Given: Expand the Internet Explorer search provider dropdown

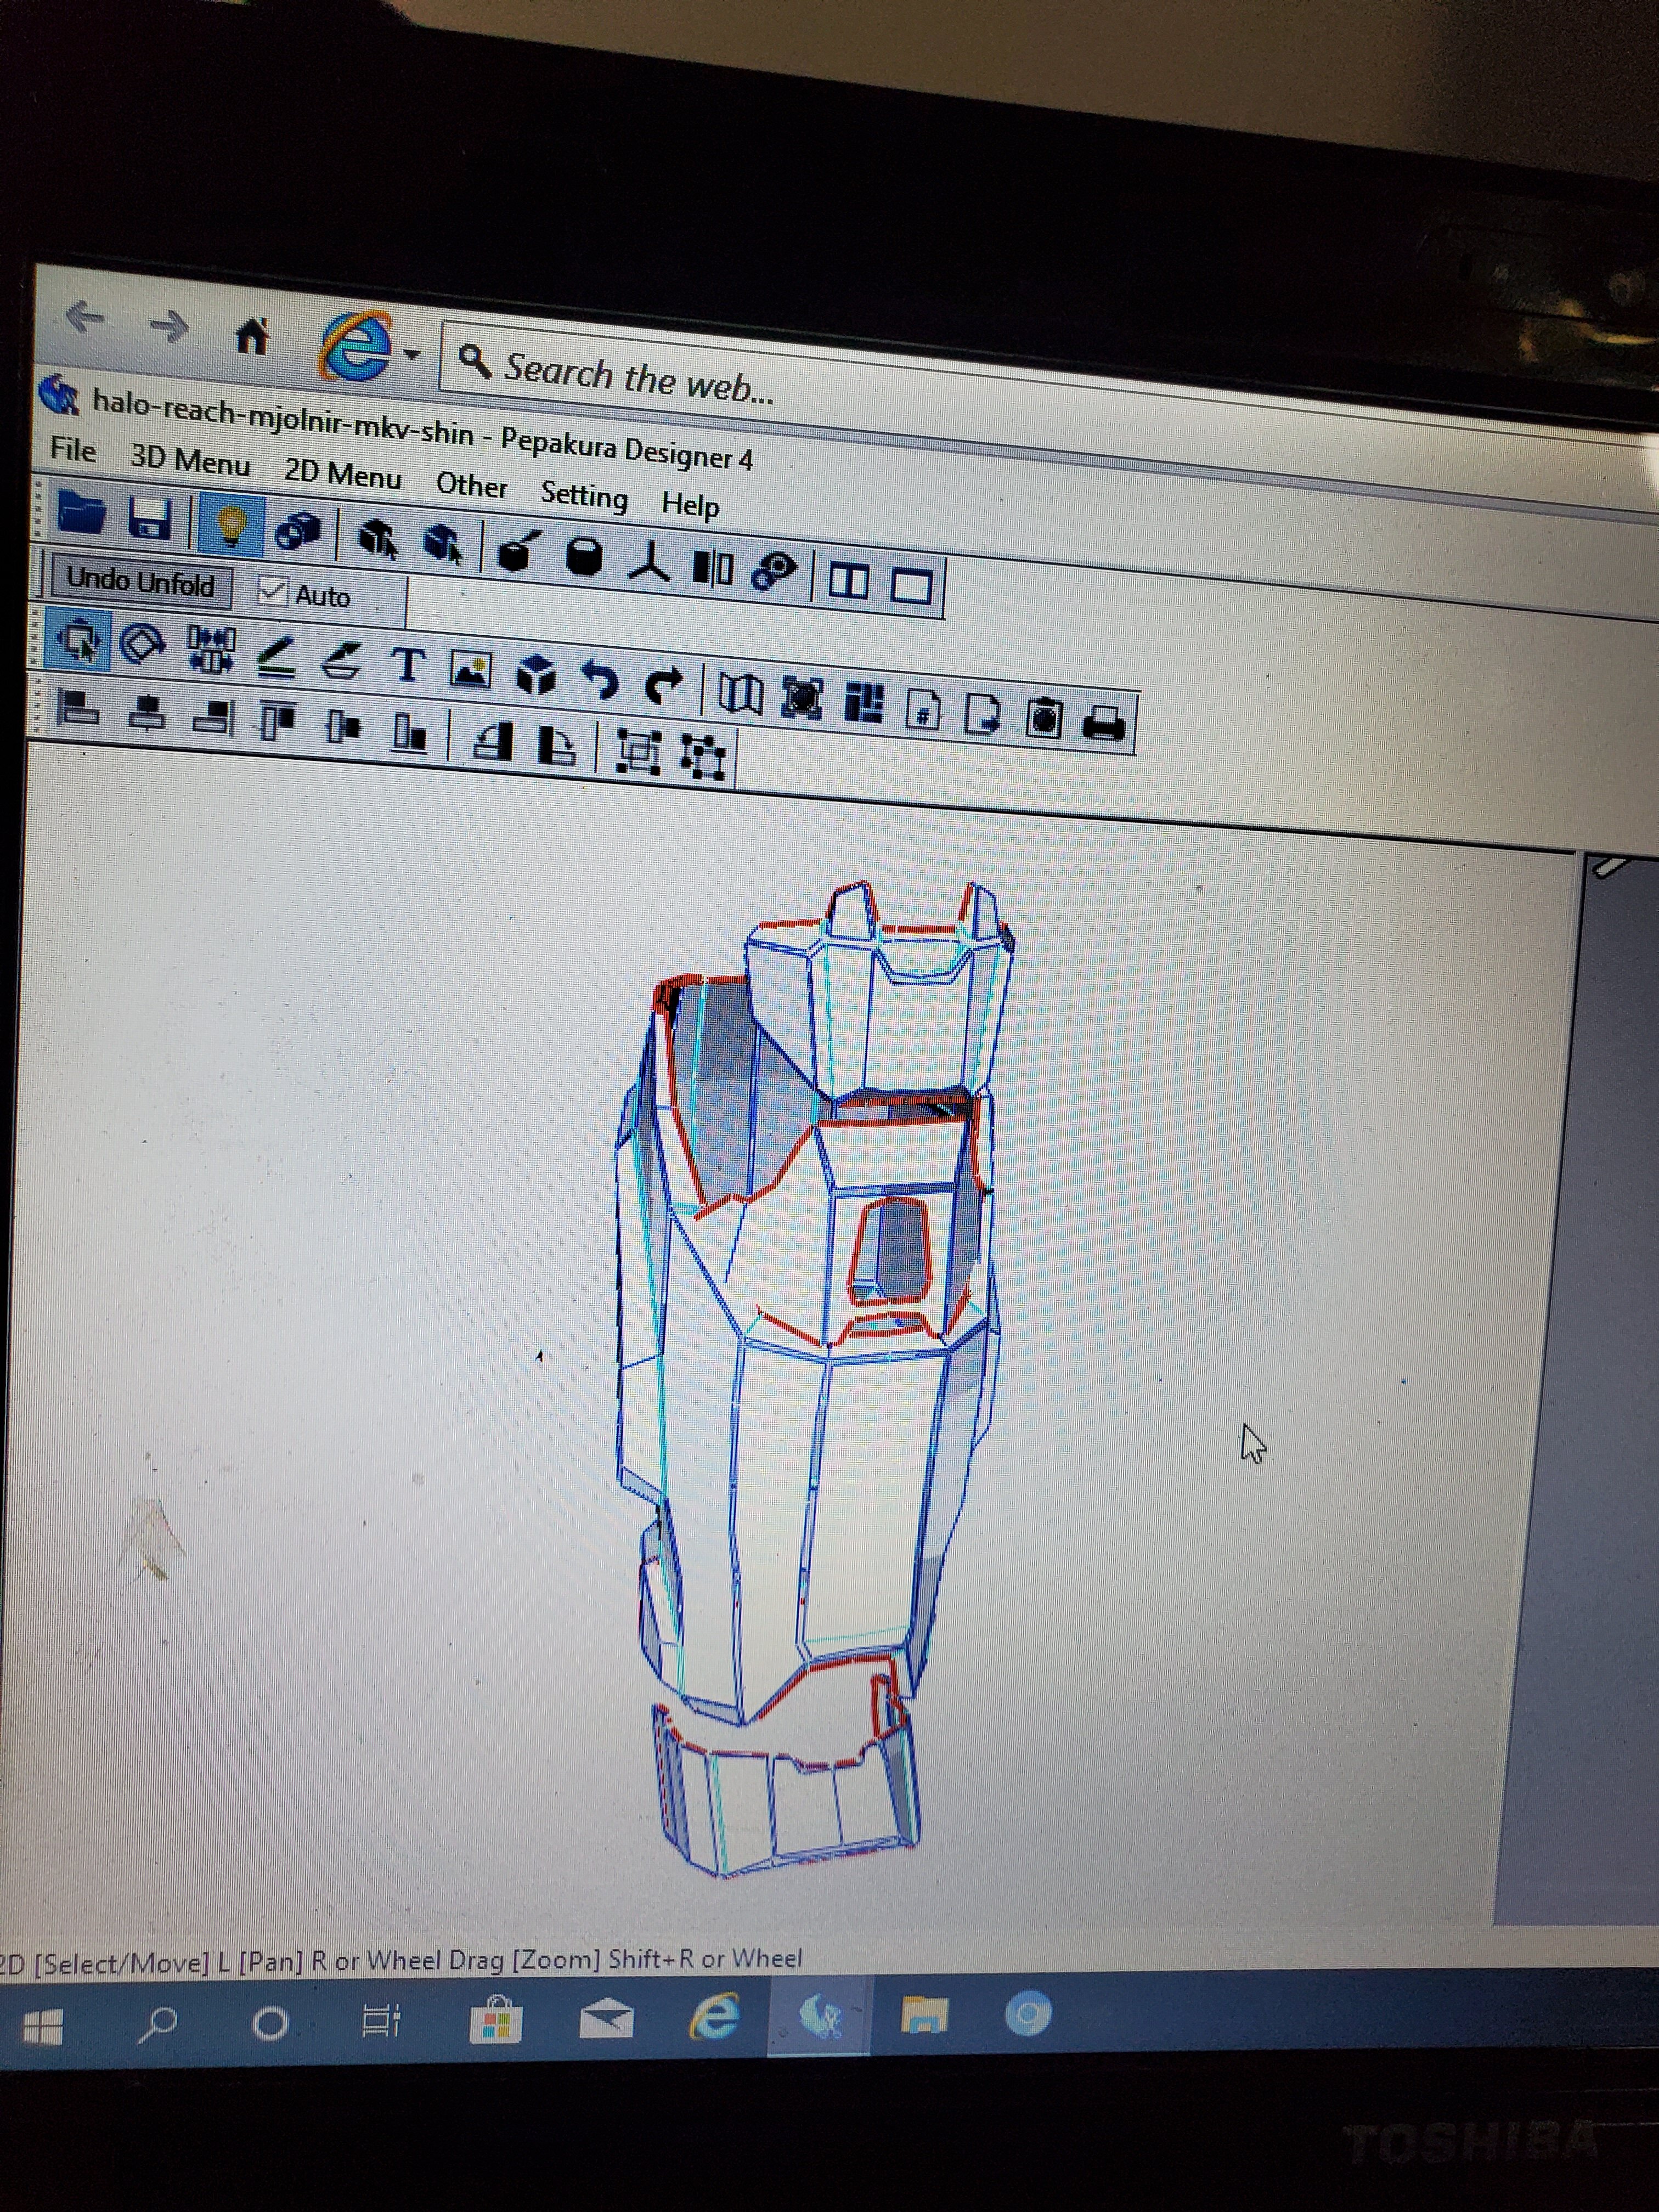Looking at the screenshot, I should (x=412, y=354).
